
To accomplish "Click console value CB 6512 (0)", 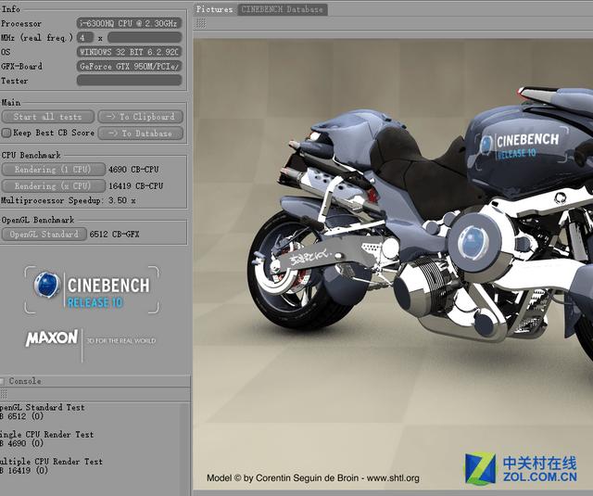I will pos(21,416).
